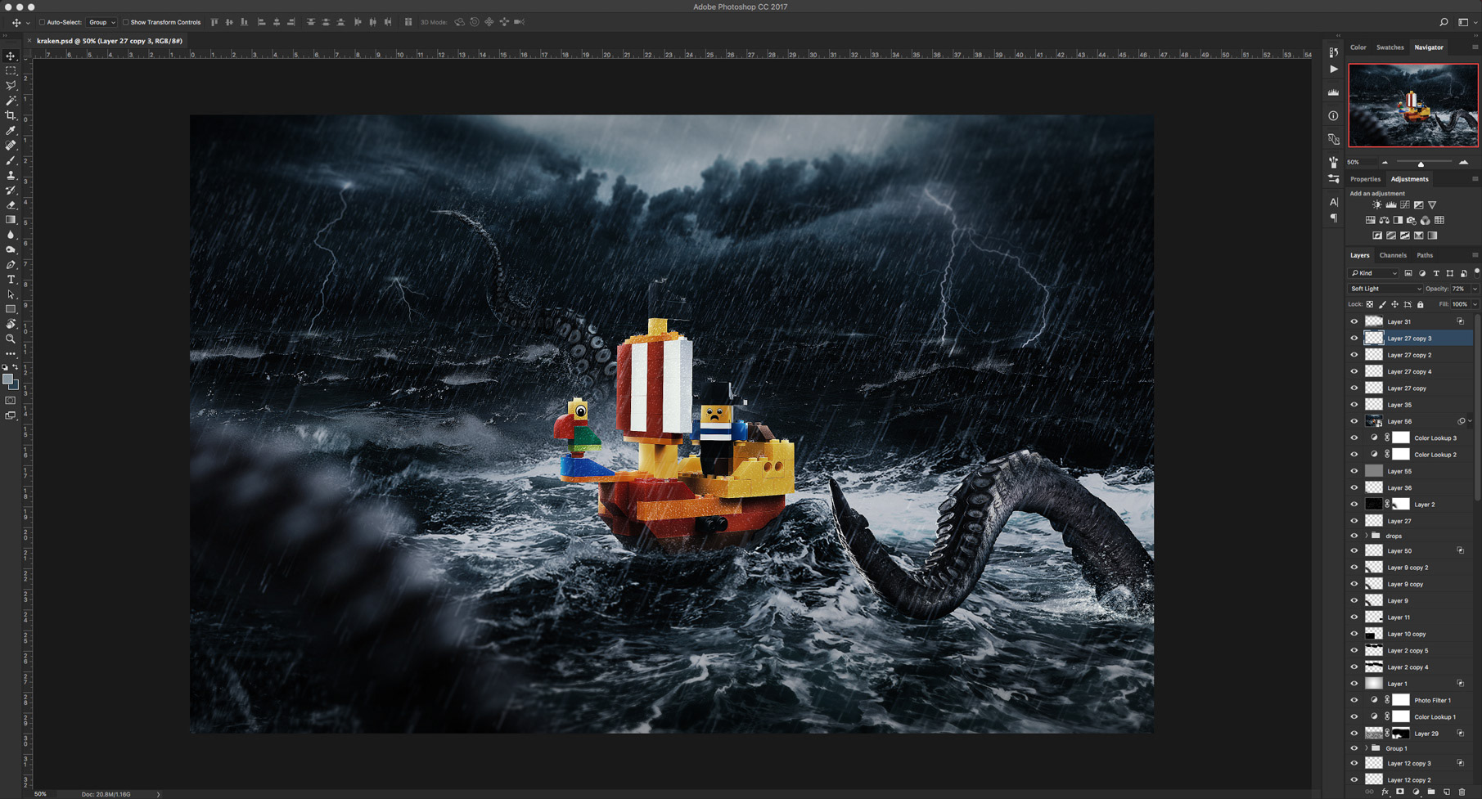Toggle Quick Mask mode icon

(x=11, y=401)
